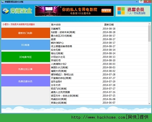Click the scroll up arrow of movie list
152x122 pixels.
(x=149, y=24)
